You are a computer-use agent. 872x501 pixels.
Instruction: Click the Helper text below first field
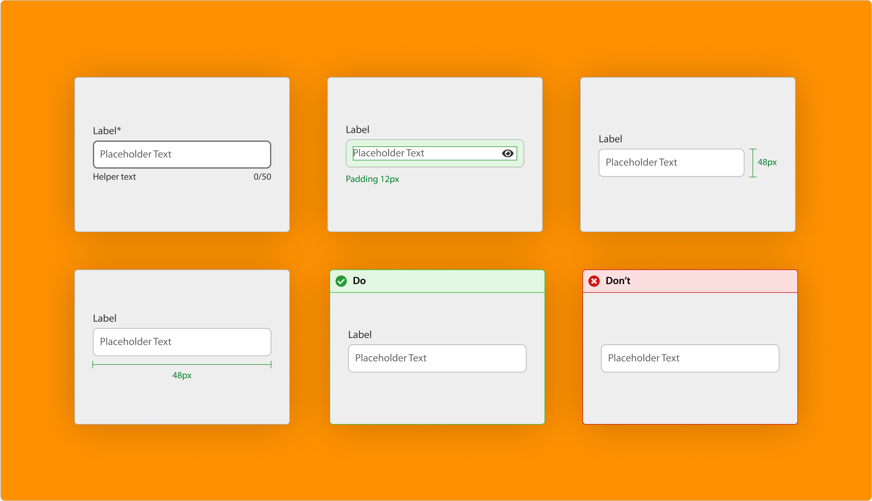[114, 176]
